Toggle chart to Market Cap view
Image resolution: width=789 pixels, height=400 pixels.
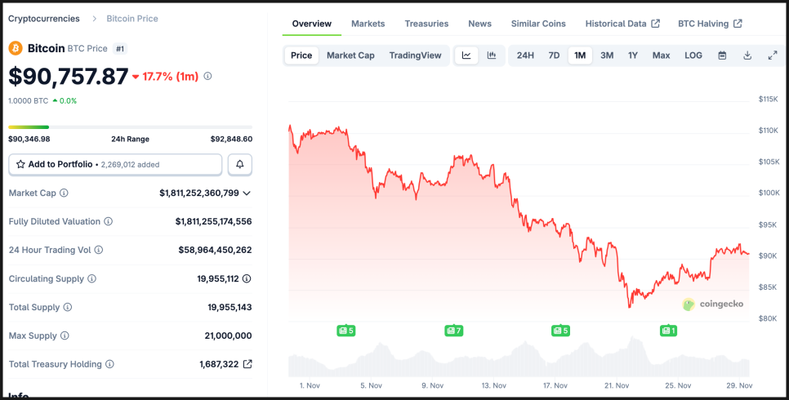tap(350, 56)
